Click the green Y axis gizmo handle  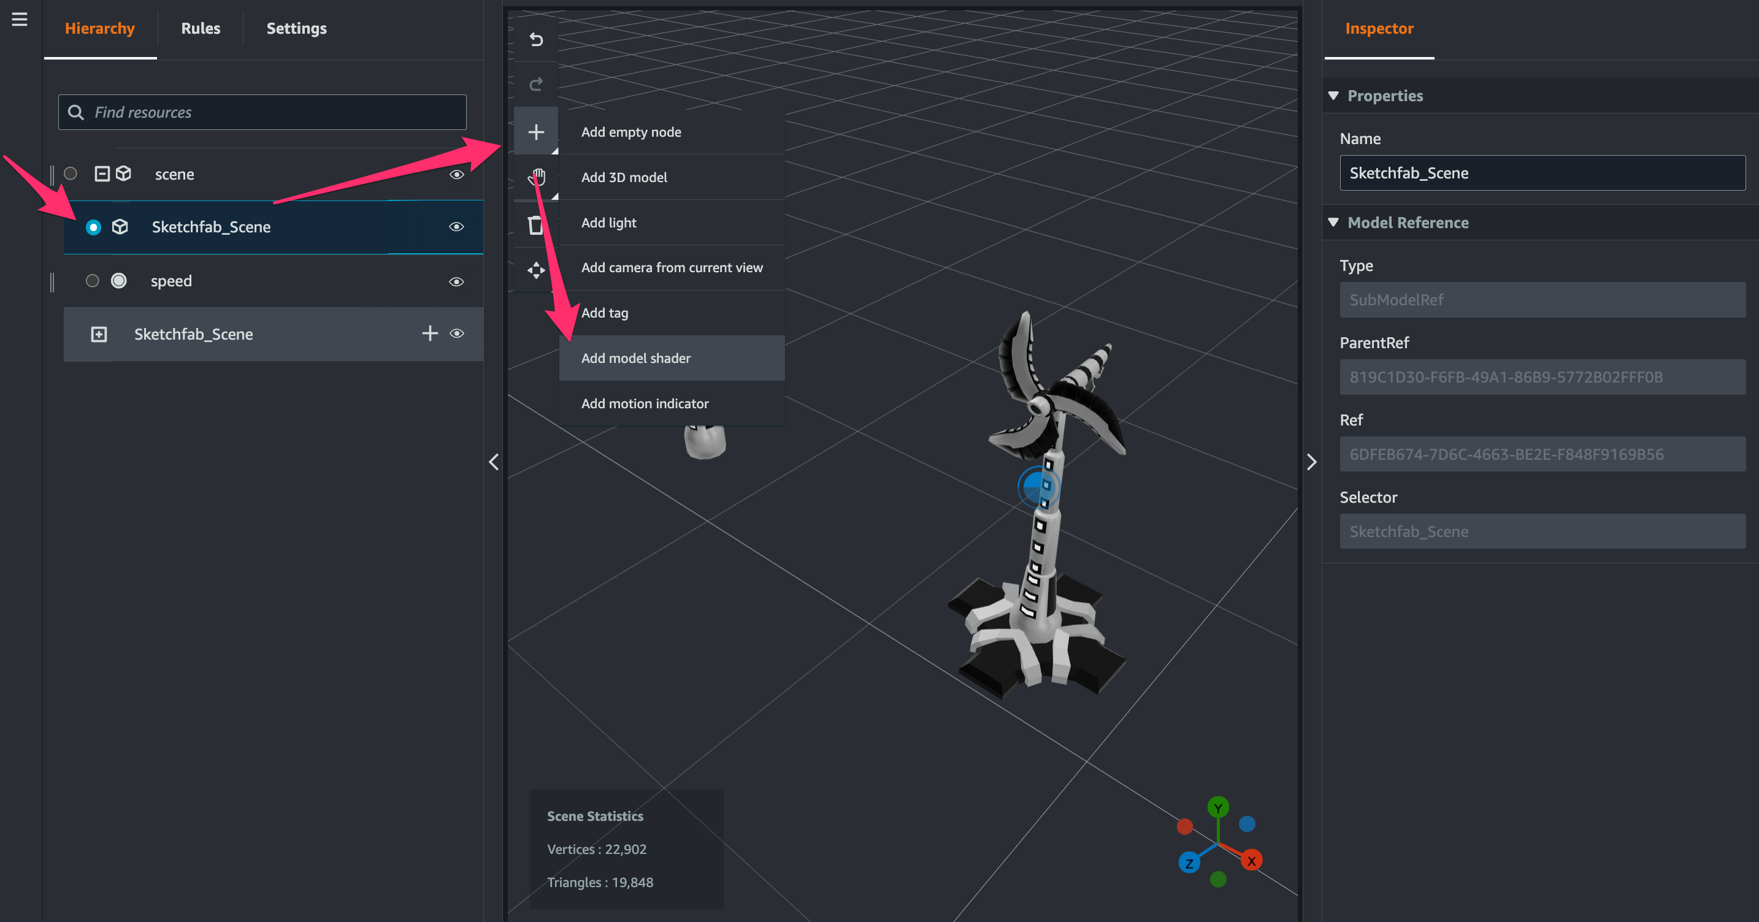tap(1217, 807)
